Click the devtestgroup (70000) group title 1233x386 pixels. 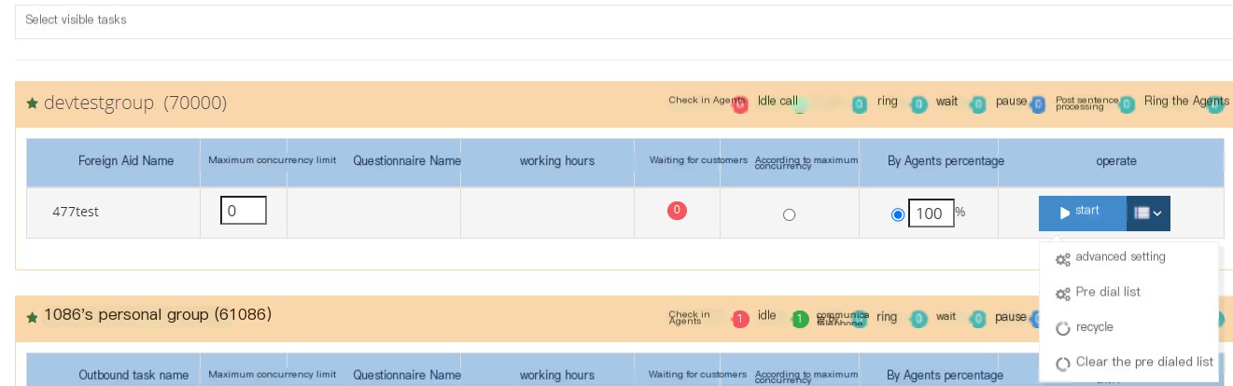pyautogui.click(x=135, y=103)
